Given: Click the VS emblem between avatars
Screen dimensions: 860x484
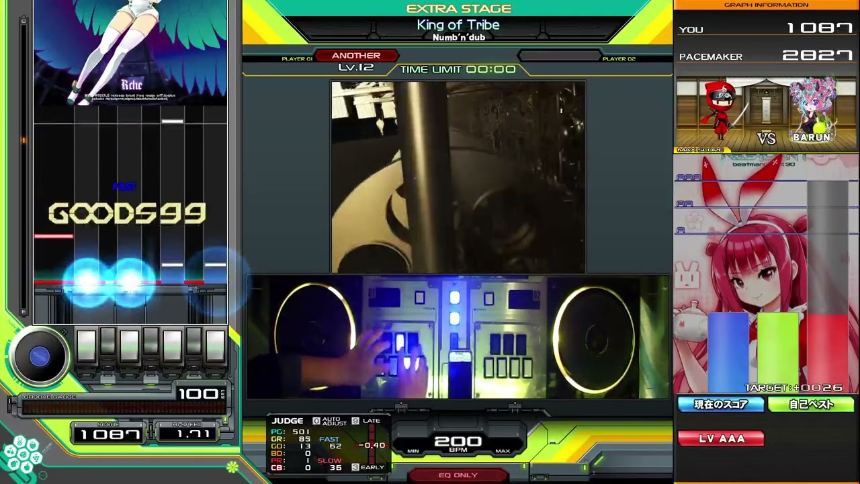Looking at the screenshot, I should coord(766,138).
